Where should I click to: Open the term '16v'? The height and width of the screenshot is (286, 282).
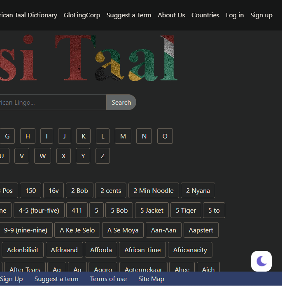coord(54,190)
